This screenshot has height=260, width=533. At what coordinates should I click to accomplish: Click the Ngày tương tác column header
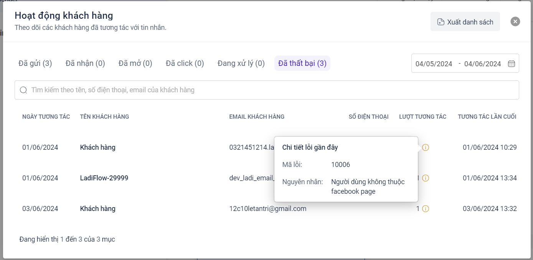46,117
